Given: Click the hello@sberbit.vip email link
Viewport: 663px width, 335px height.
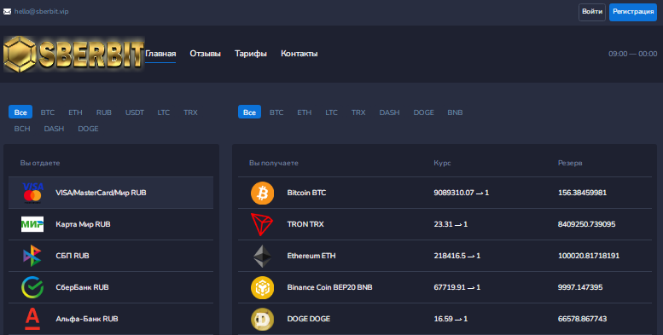Looking at the screenshot, I should tap(42, 11).
